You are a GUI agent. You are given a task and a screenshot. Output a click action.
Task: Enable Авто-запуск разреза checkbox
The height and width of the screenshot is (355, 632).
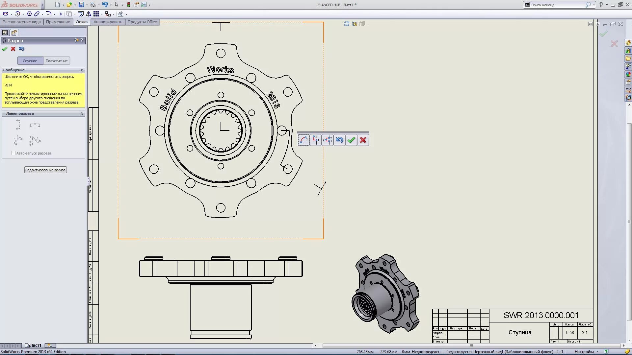click(x=13, y=153)
